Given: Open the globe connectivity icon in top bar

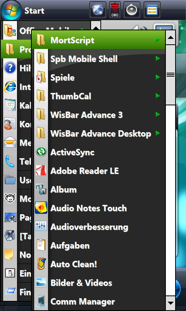Looking at the screenshot, I should (98, 10).
